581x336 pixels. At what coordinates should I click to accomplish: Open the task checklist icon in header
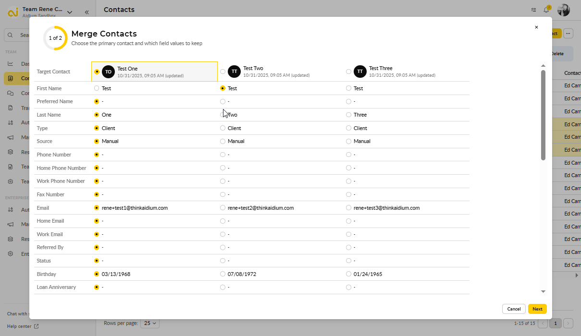(533, 10)
